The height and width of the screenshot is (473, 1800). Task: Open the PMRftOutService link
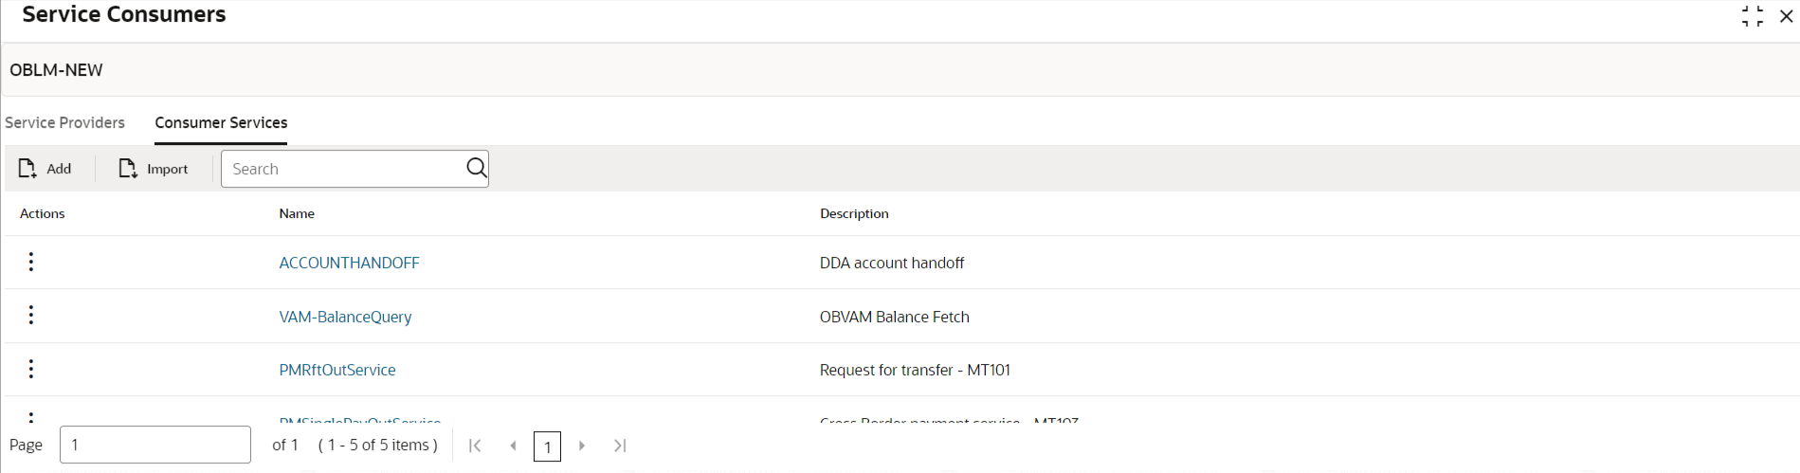pos(337,370)
